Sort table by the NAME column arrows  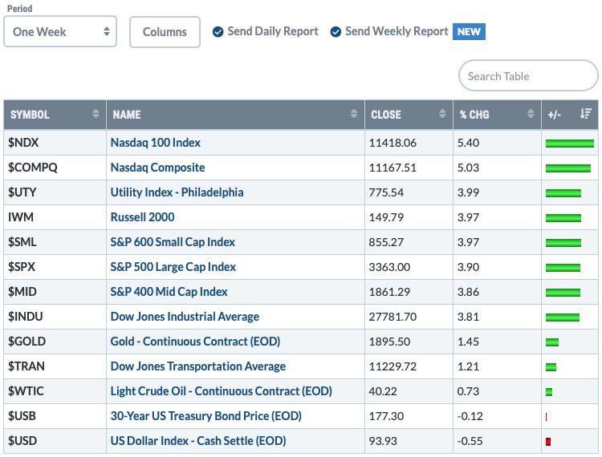click(354, 114)
